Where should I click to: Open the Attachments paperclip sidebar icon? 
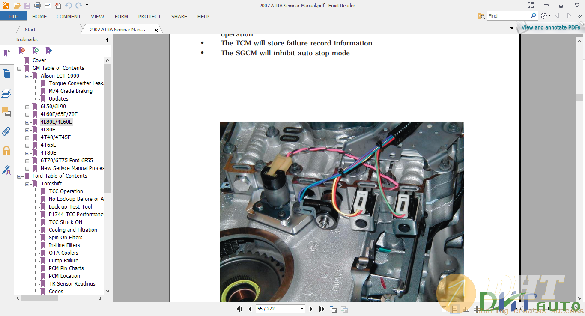[6, 131]
